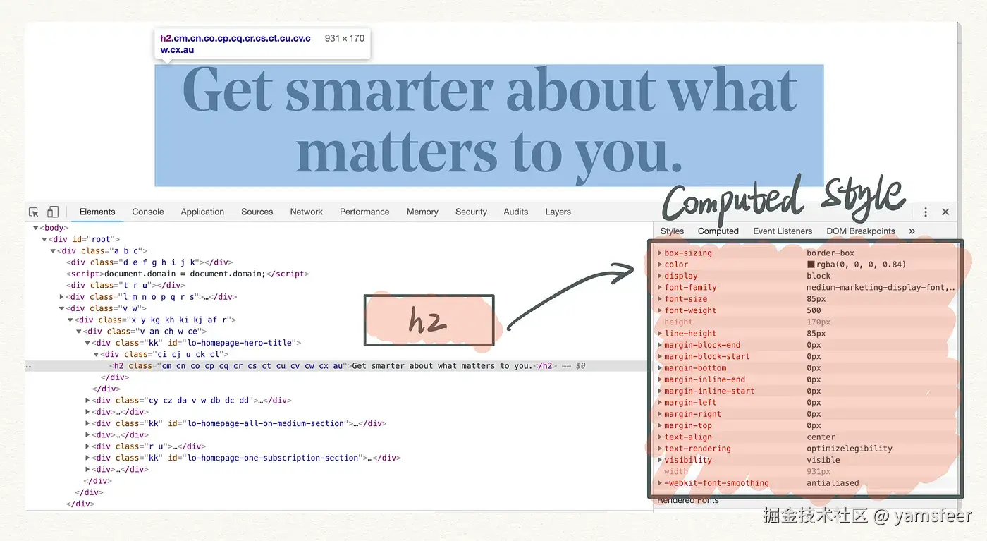Collapse the div class="x y kg kh ki kj af r" node

70,320
